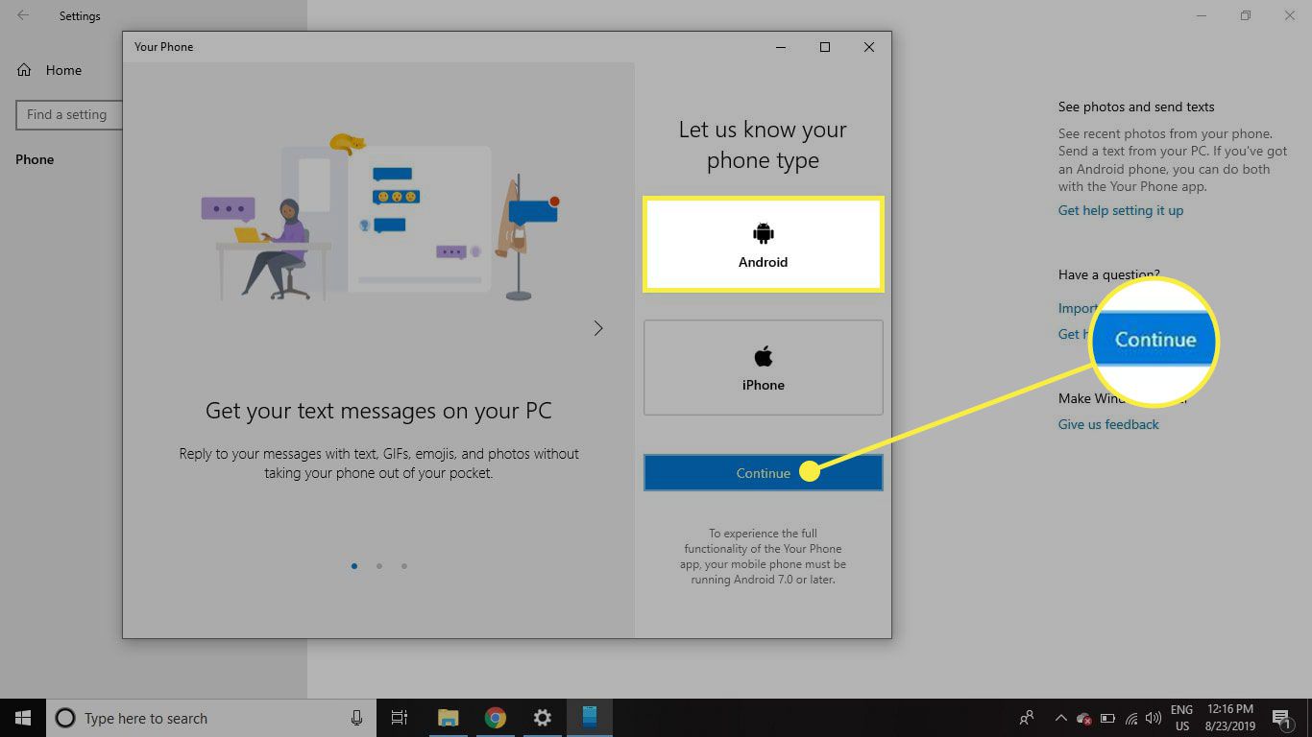The height and width of the screenshot is (737, 1312).
Task: Open clock showing 12:16 PM
Action: 1228,718
